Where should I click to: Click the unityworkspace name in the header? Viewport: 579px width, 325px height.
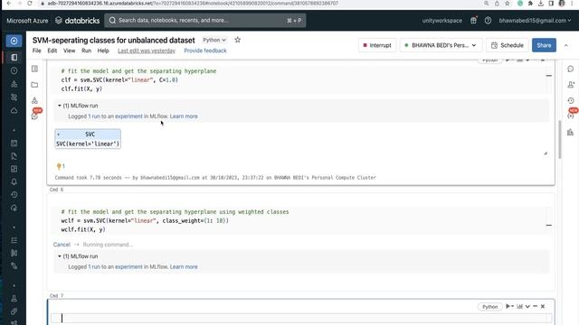[x=442, y=21]
